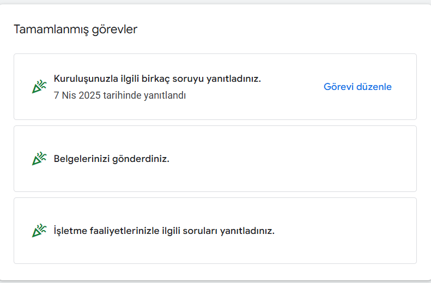Click the green celebration icon in first card
The height and width of the screenshot is (283, 431).
[x=39, y=87]
